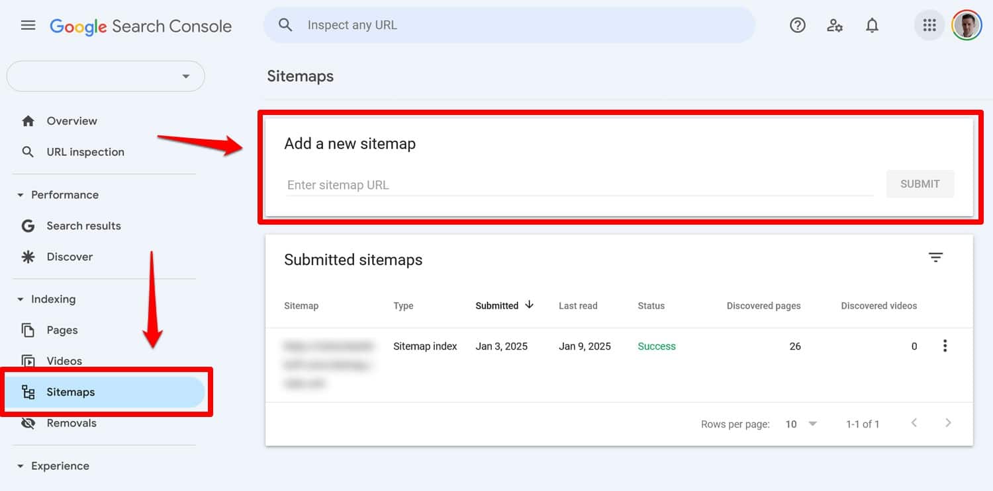Click the Search results Google icon
The width and height of the screenshot is (993, 491).
point(28,226)
